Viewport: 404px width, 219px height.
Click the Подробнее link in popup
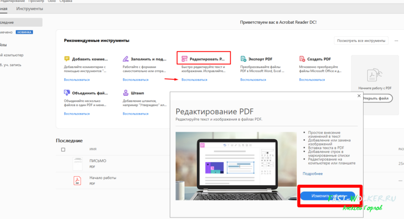312,173
